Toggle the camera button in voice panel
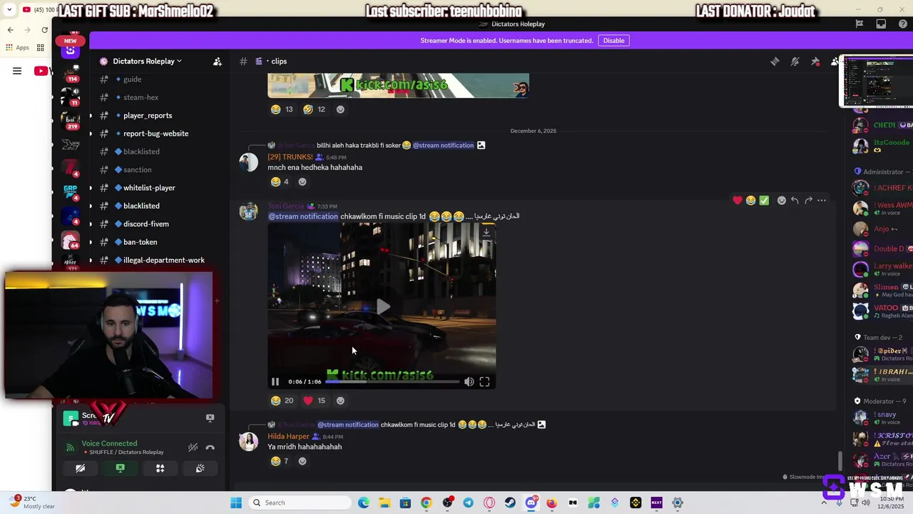Image resolution: width=913 pixels, height=514 pixels. tap(80, 468)
